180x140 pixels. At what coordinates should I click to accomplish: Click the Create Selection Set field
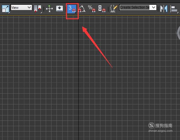(x=135, y=8)
